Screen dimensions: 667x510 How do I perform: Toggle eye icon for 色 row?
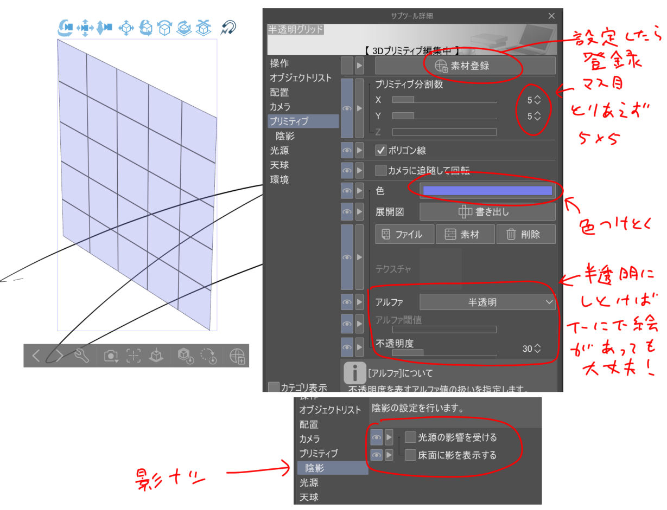pos(347,191)
